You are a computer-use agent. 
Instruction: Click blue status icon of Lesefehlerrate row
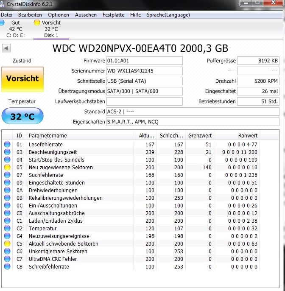pyautogui.click(x=7, y=144)
